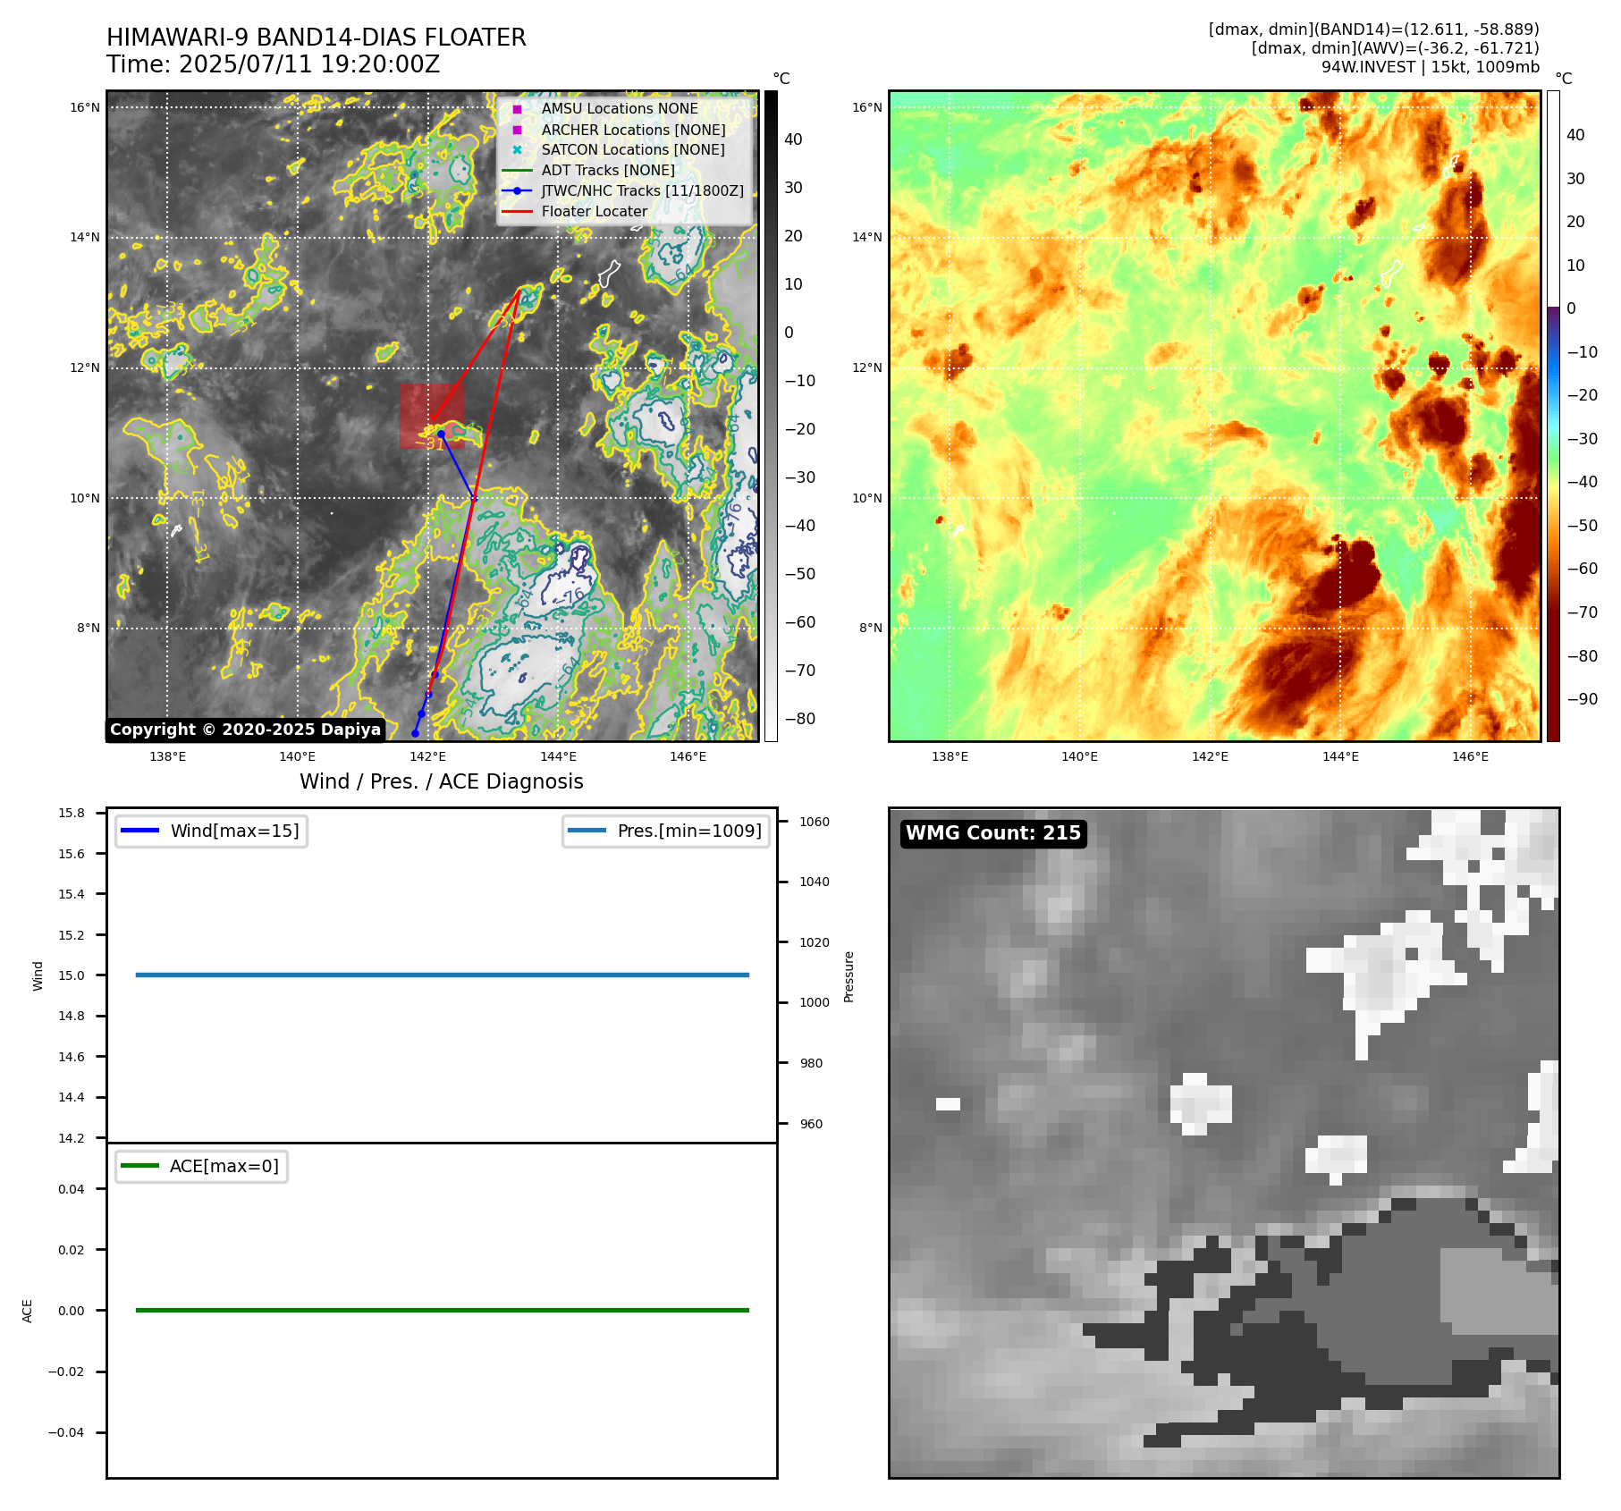
Task: Click the horizontal pressure line in wind chart
Action: tap(442, 975)
